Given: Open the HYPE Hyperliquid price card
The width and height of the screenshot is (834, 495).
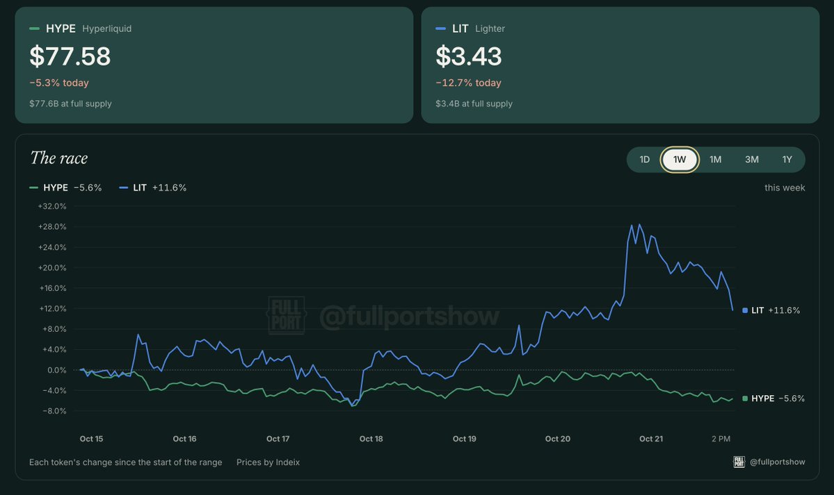Looking at the screenshot, I should click(x=214, y=65).
